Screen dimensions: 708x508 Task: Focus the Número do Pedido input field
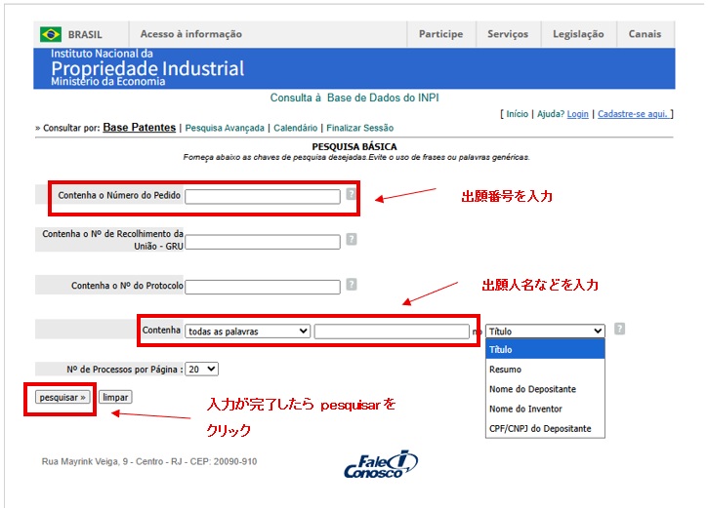pos(263,197)
